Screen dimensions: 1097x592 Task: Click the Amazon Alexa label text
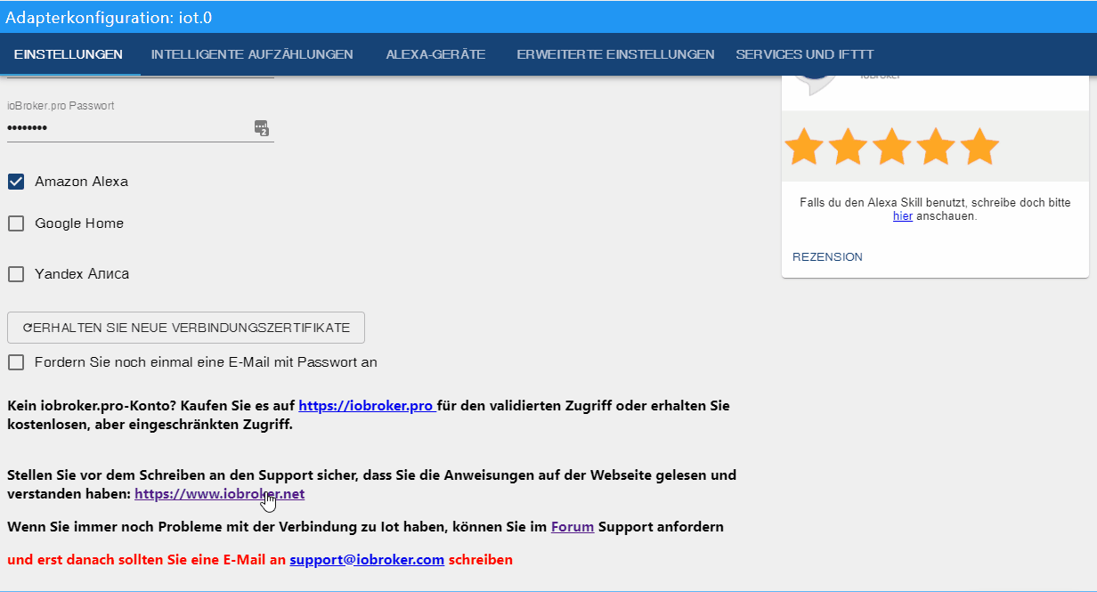click(x=81, y=182)
